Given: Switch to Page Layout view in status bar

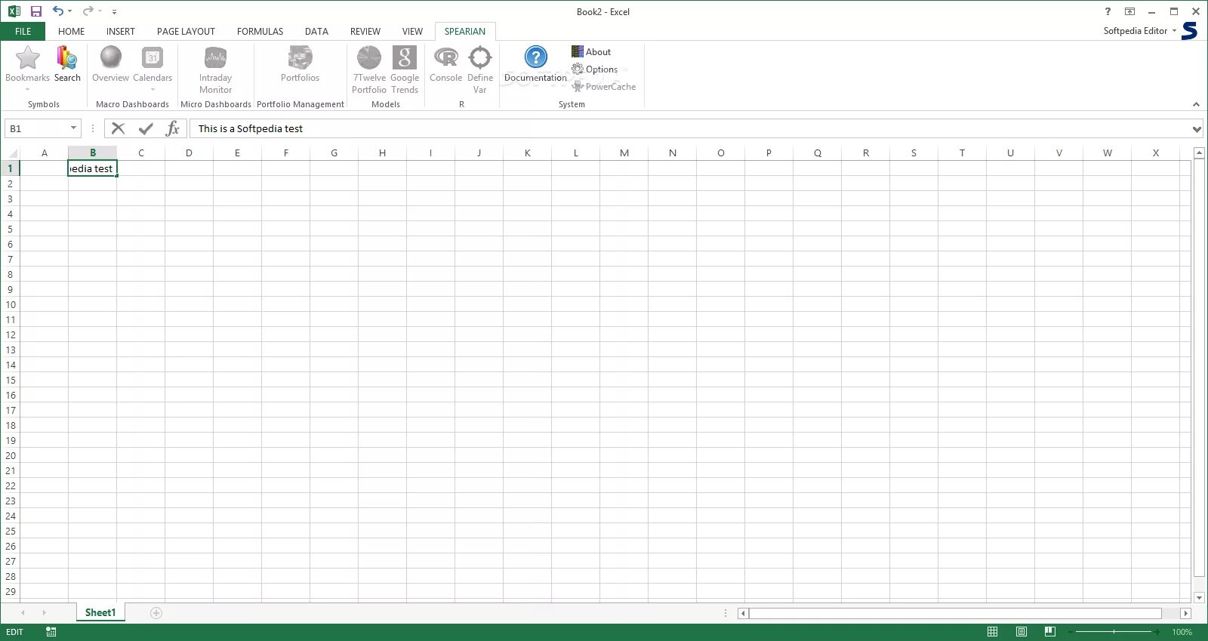Looking at the screenshot, I should click(x=1022, y=632).
